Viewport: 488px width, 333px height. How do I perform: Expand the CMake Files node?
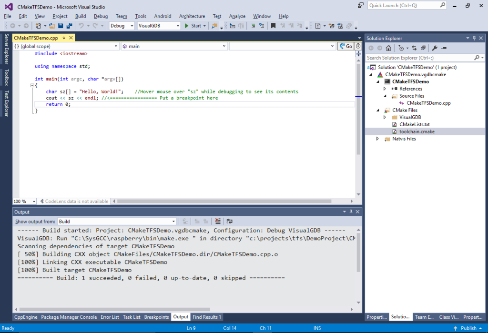point(377,110)
